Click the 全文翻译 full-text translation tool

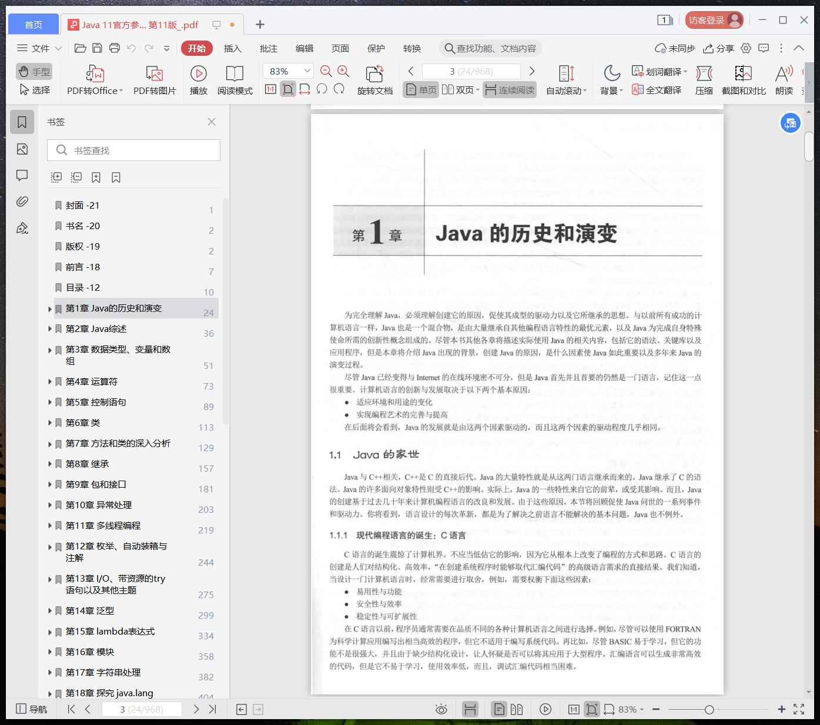(657, 90)
